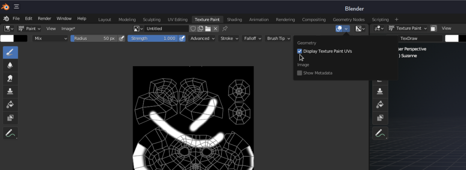Click the white color swatch in 3D viewport
This screenshot has height=170, width=466.
click(452, 38)
